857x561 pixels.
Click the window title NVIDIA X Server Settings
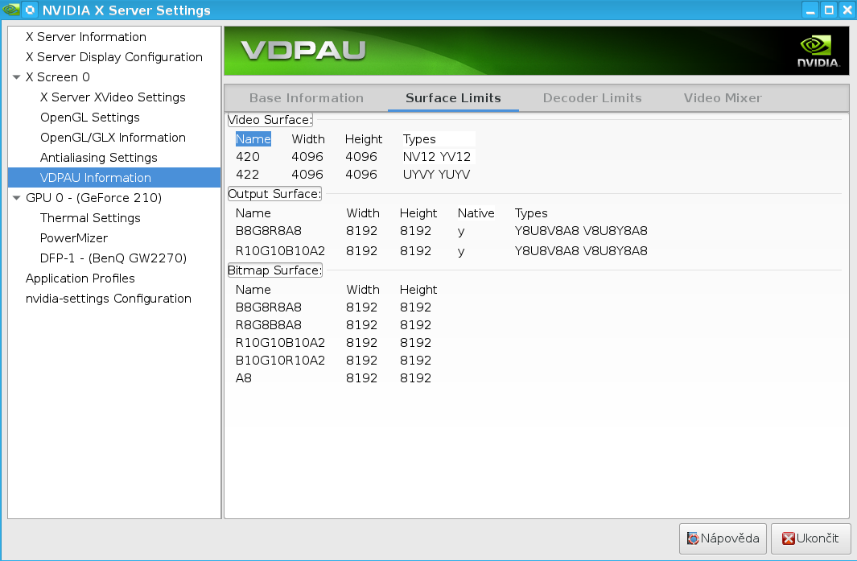[x=126, y=10]
